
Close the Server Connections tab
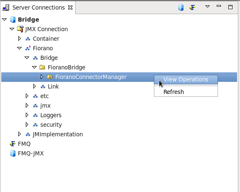(x=70, y=7)
